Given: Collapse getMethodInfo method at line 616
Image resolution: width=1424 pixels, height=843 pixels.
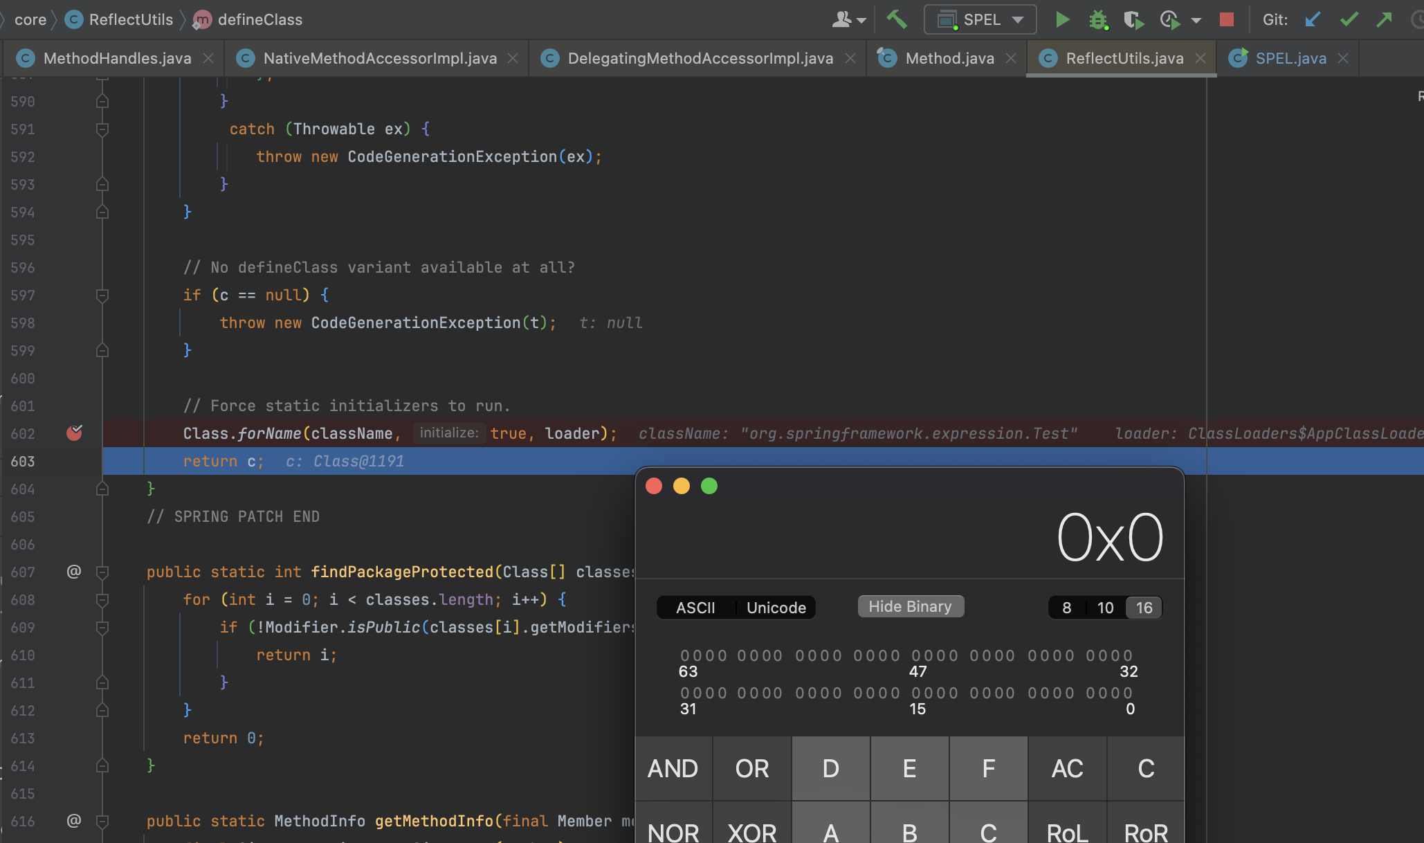Looking at the screenshot, I should point(102,821).
